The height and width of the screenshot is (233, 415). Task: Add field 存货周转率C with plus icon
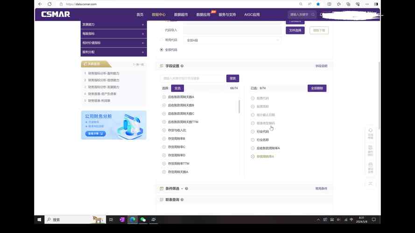pos(164,147)
